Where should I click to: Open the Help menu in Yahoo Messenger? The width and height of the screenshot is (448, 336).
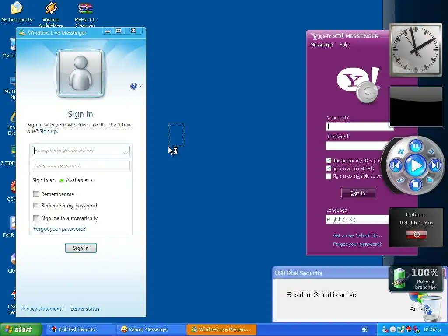point(344,45)
